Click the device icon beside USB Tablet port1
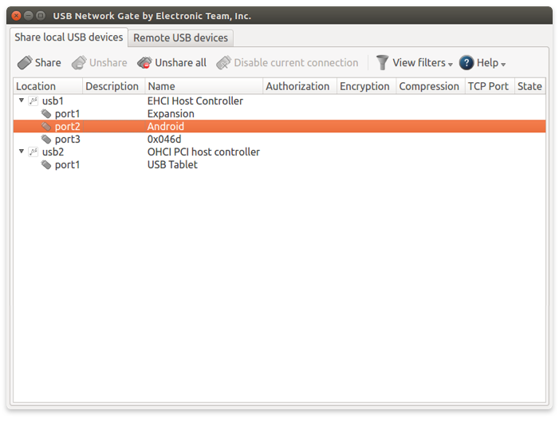559x422 pixels. [x=46, y=165]
